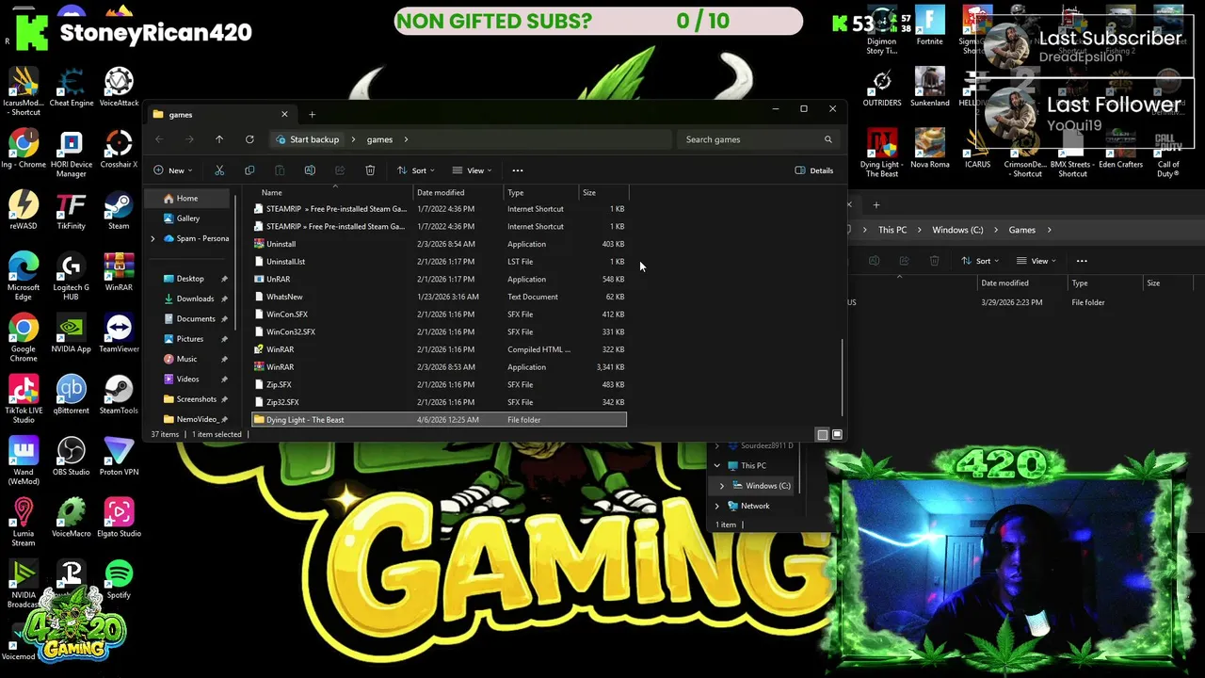Open Nova Roma desktop icon

tap(929, 150)
